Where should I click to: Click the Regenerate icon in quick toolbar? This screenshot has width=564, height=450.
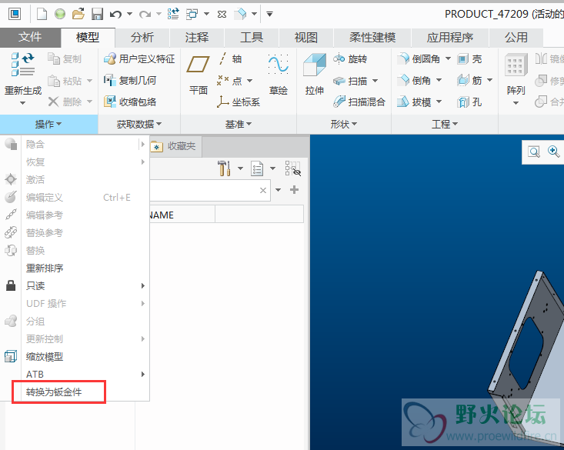[173, 14]
